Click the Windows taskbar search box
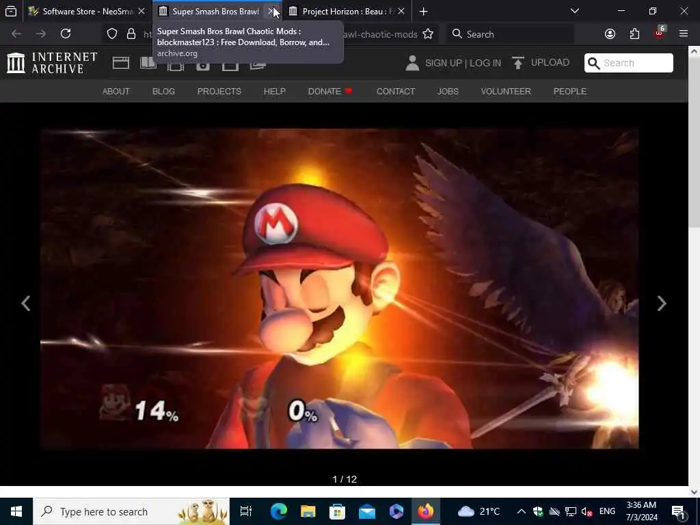Image resolution: width=700 pixels, height=525 pixels. (x=131, y=511)
